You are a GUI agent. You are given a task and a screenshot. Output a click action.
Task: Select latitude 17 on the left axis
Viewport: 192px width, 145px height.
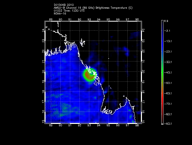[x=43, y=101]
